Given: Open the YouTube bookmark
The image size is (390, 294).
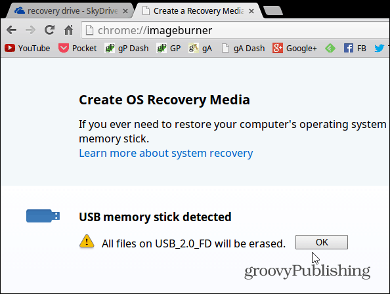Looking at the screenshot, I should [x=28, y=48].
